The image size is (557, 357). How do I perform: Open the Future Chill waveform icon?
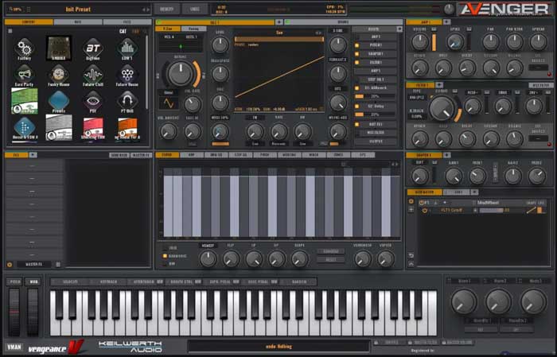pos(93,74)
